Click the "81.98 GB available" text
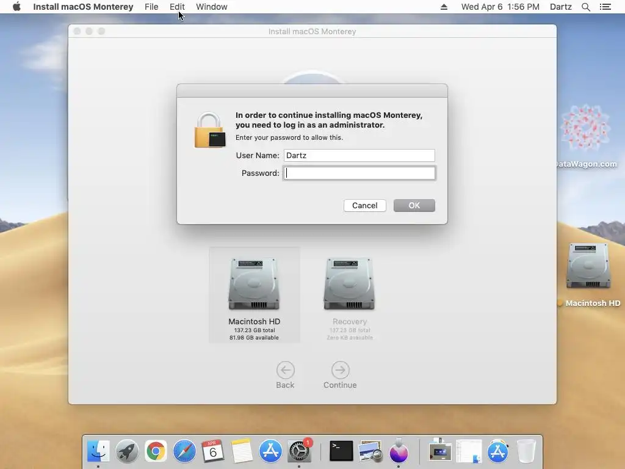Viewport: 625px width, 469px height. click(x=254, y=337)
